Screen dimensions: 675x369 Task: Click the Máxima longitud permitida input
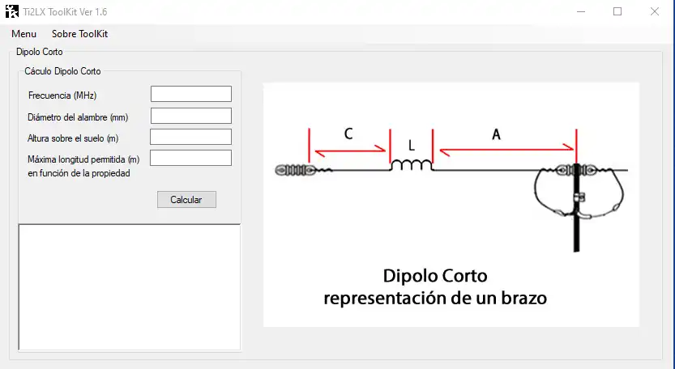(x=190, y=158)
